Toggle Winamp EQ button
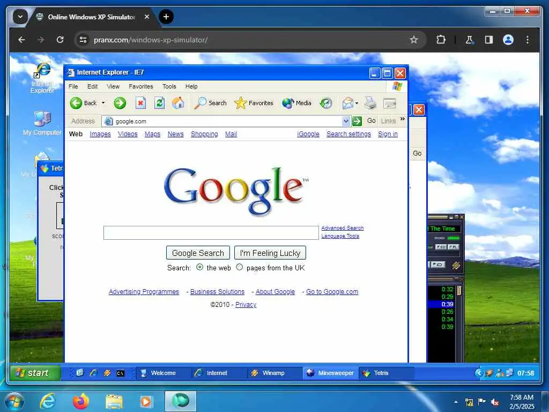The image size is (549, 412). (441, 247)
